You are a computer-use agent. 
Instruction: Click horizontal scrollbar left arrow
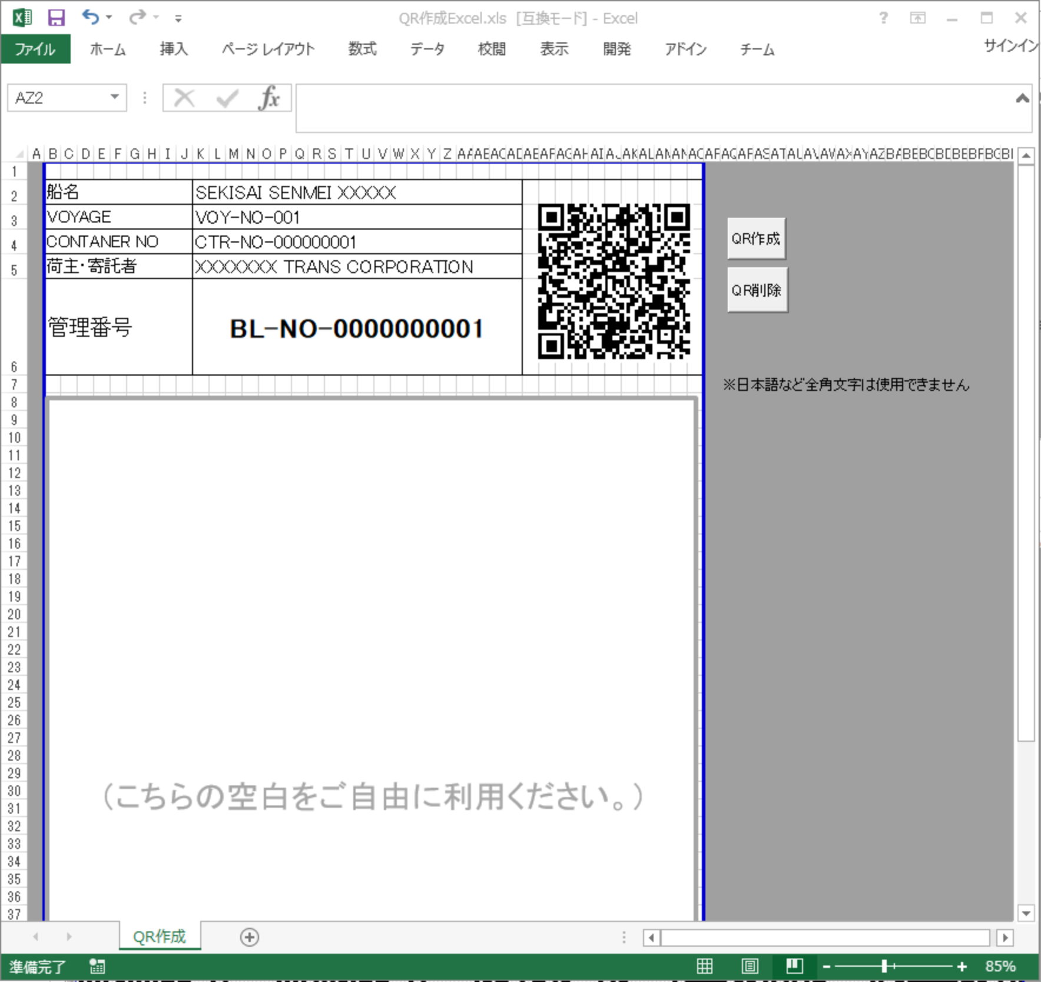point(651,937)
